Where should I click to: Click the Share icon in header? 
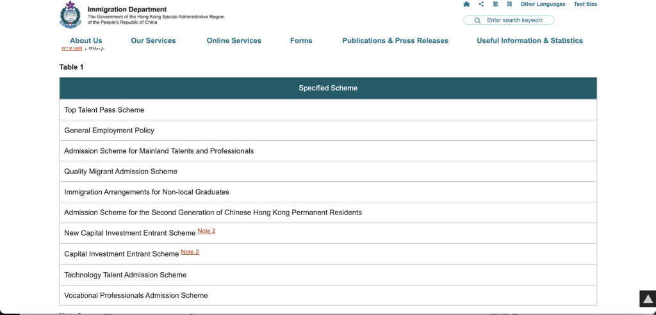pyautogui.click(x=481, y=4)
